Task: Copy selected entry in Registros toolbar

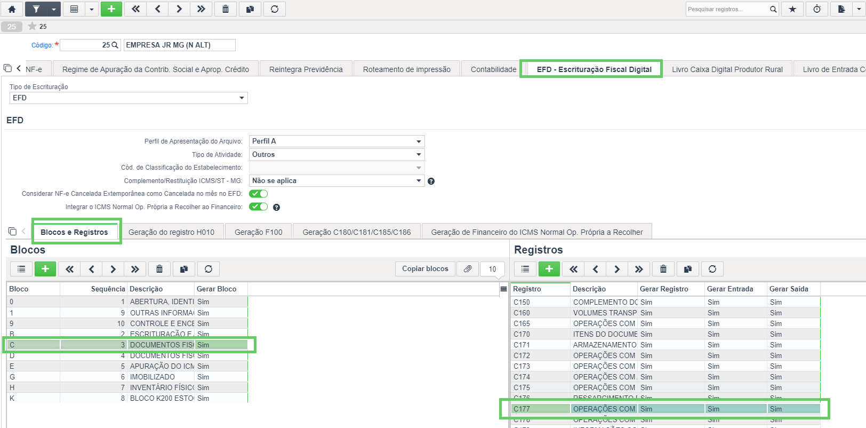Action: pyautogui.click(x=688, y=269)
